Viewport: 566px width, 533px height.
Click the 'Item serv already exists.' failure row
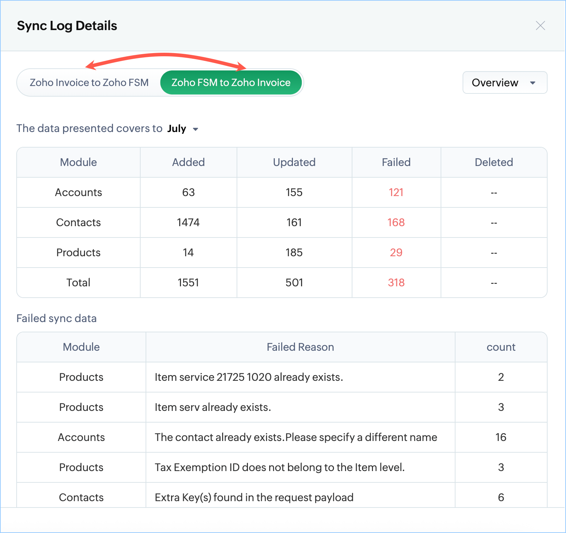213,407
